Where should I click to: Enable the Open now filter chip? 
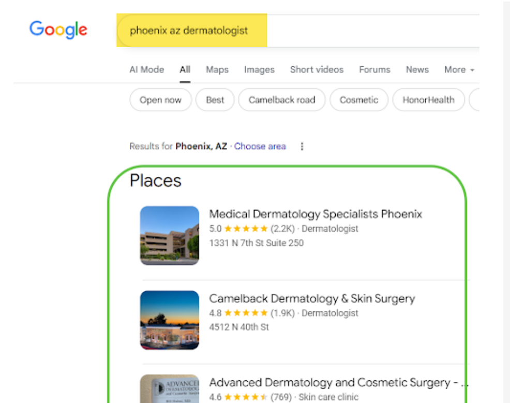point(160,100)
